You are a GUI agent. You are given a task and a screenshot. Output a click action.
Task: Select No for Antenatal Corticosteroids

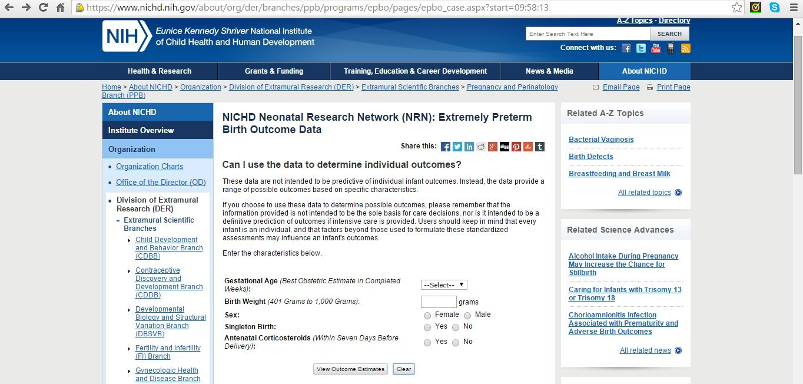[456, 342]
